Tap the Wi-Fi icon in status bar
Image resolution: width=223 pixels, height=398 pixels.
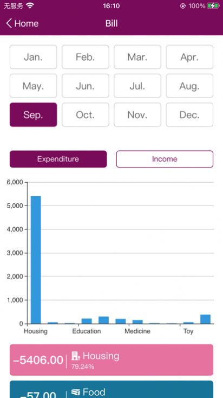pos(30,5)
